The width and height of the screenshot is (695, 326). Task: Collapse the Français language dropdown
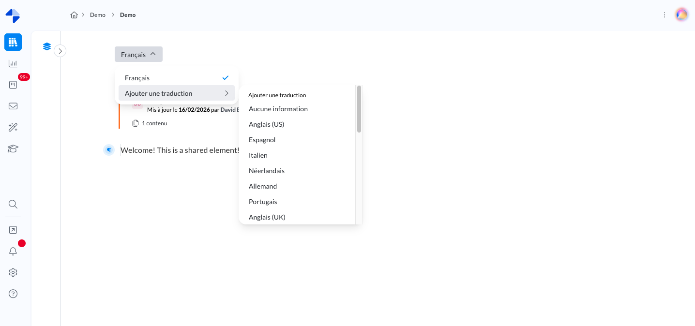138,54
